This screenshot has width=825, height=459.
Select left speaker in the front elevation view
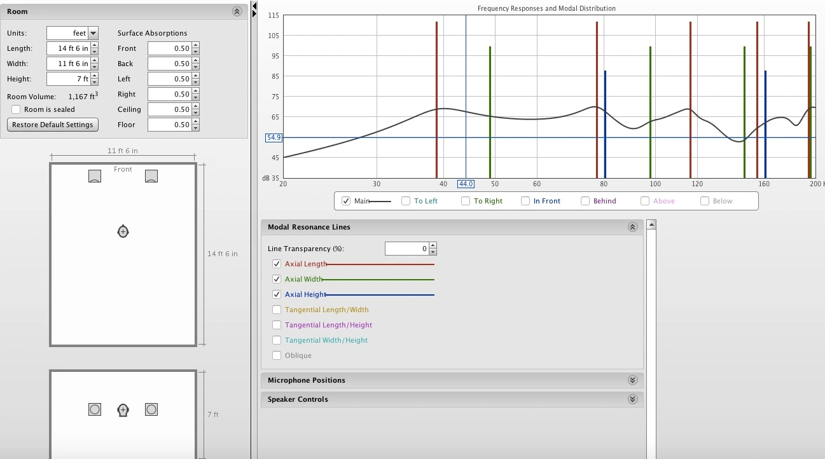(95, 409)
